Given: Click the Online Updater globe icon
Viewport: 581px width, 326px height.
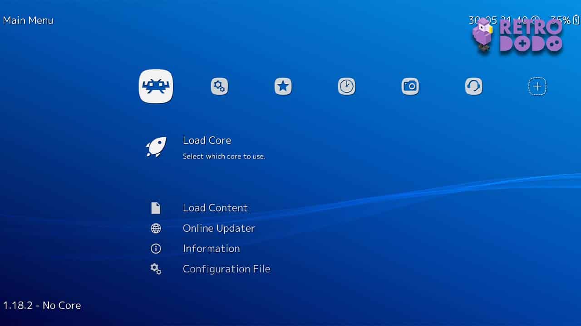Looking at the screenshot, I should coord(156,228).
